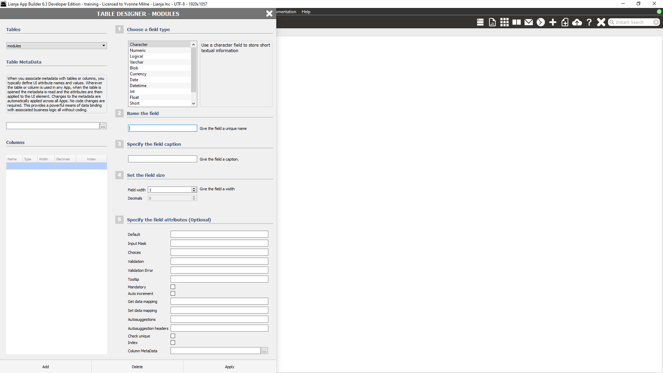Select the grid view icon in the toolbar
This screenshot has width=663, height=373.
click(x=504, y=22)
